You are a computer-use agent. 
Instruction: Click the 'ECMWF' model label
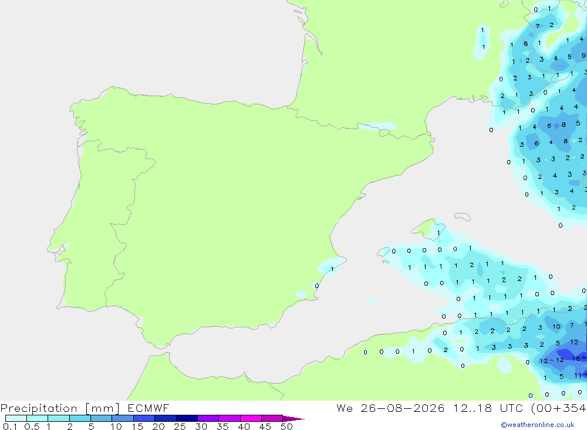tap(149, 408)
